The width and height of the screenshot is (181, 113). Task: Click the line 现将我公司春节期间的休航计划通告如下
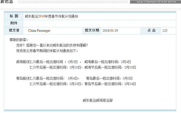coord(47,51)
